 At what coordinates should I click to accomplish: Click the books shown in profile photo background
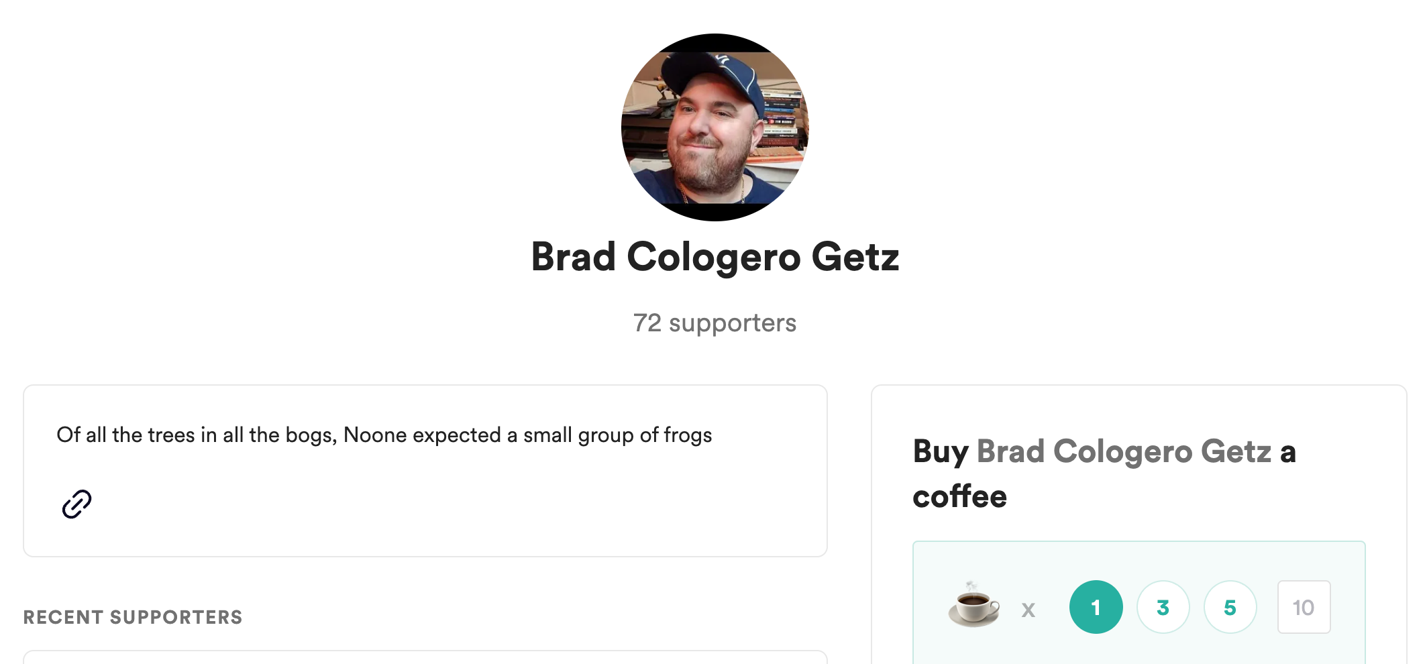click(783, 119)
